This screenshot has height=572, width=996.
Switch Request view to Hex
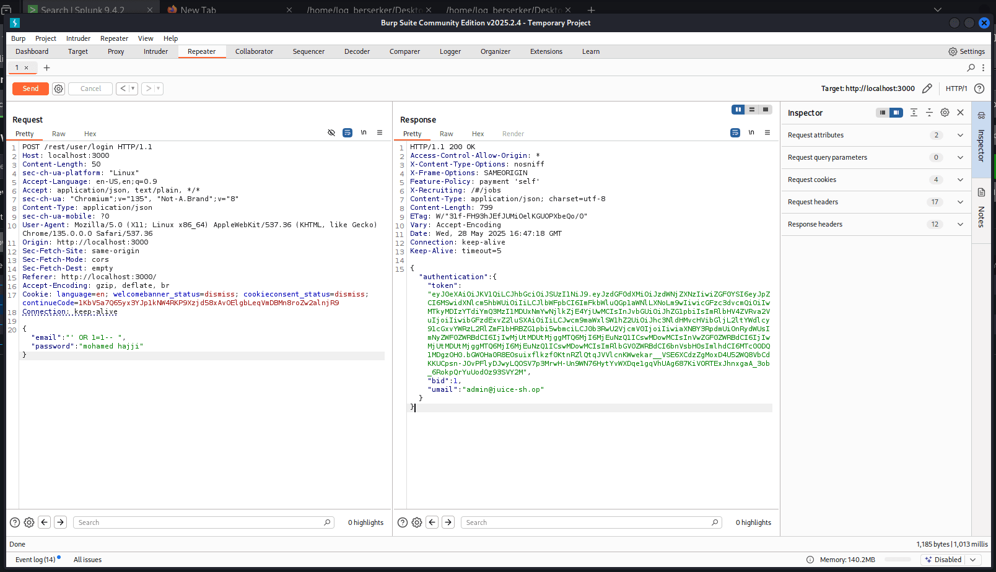point(90,134)
